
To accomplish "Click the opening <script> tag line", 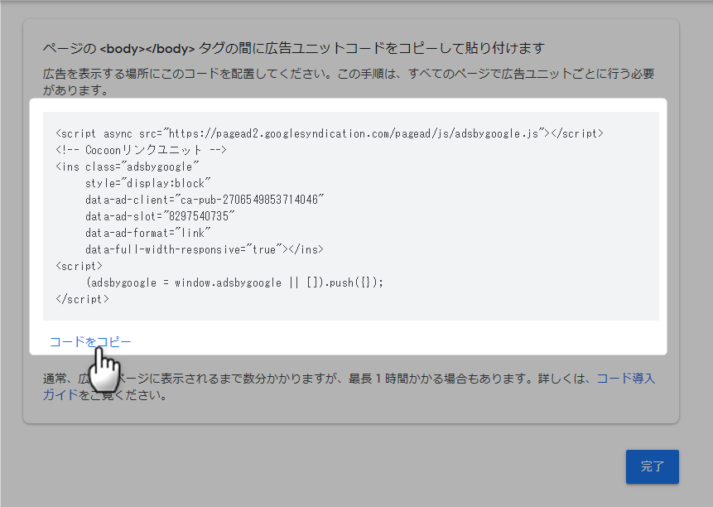I will (79, 266).
